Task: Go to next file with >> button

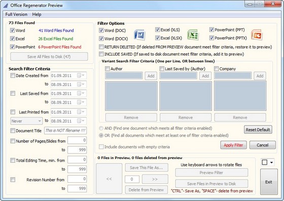Action: point(155,179)
